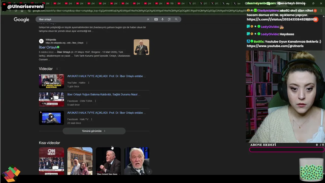Viewport: 325px width, 183px height.
Task: Open the browser profile avatar M
Action: 315,11
